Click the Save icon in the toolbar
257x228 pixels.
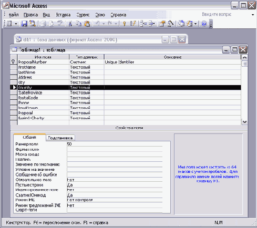[x=24, y=24]
